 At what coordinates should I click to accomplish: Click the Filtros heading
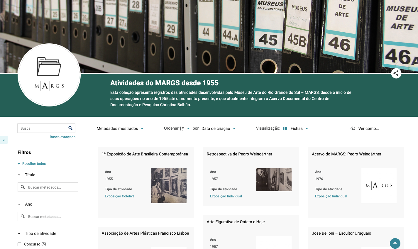(24, 153)
